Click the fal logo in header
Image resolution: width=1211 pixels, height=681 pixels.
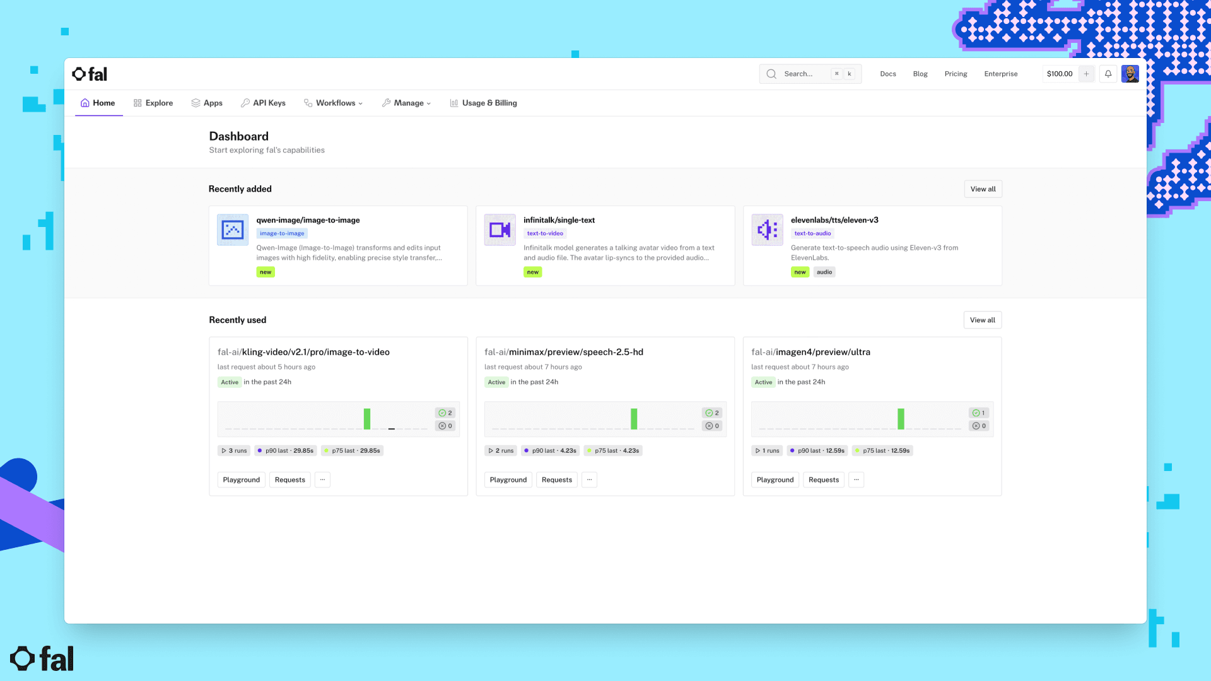pyautogui.click(x=90, y=74)
